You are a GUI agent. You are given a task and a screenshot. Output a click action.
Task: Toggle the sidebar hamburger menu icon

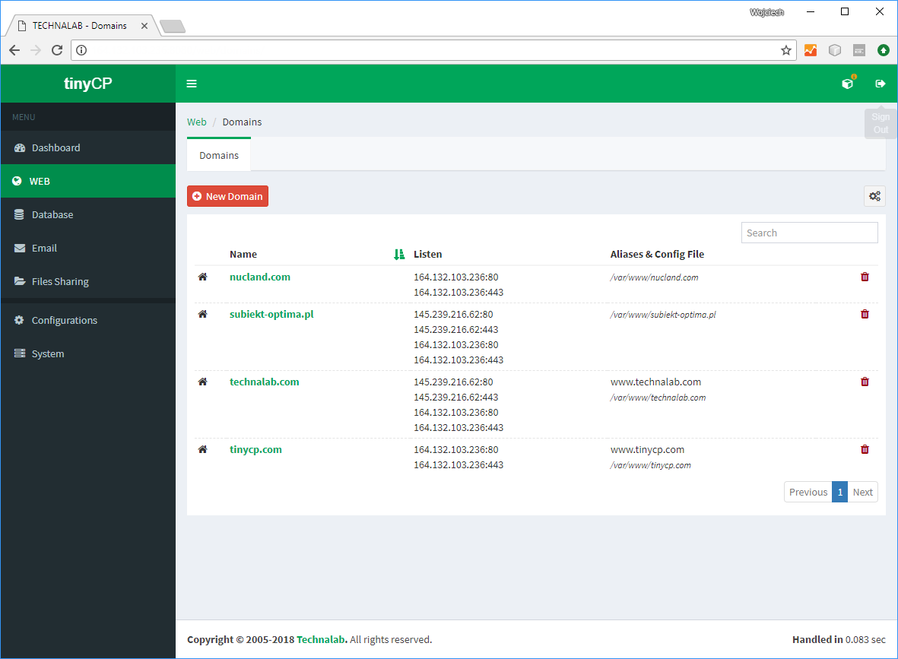point(192,84)
